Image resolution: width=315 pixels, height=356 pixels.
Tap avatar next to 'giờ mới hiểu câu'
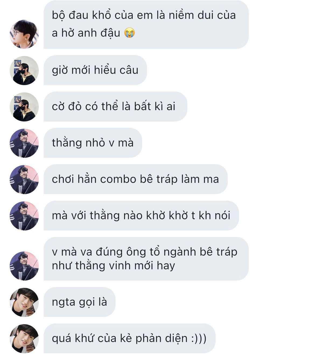[x=24, y=70]
